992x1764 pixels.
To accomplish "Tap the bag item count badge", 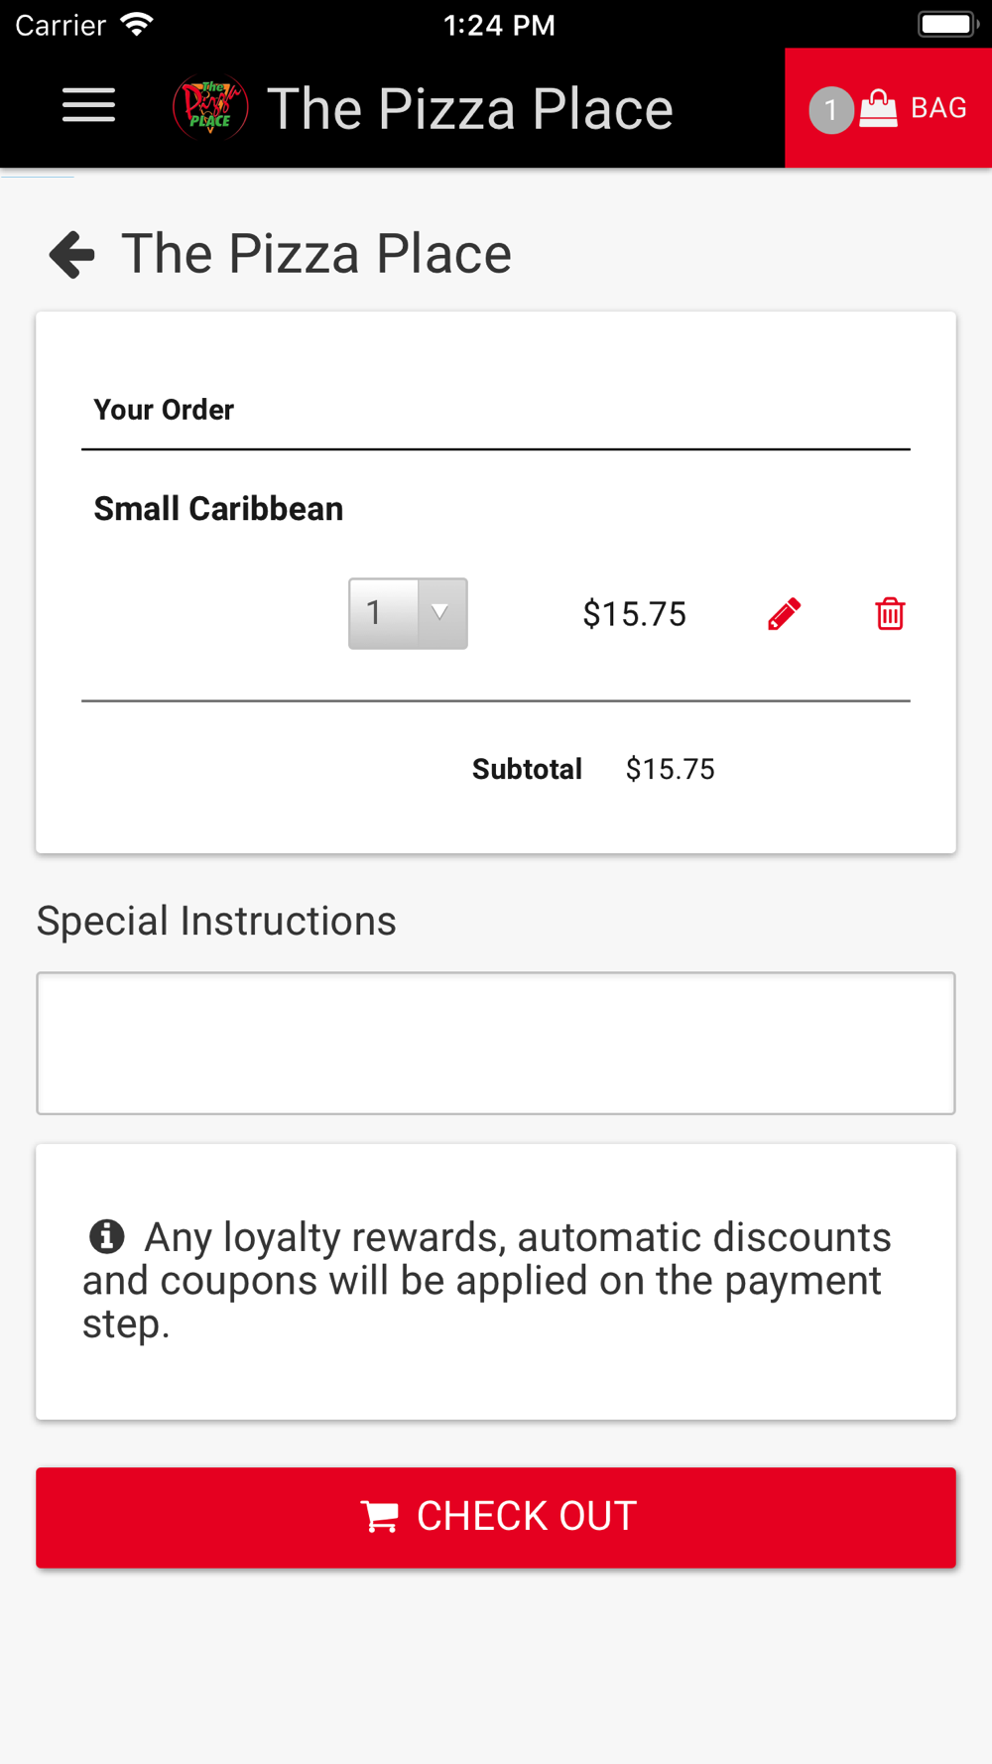I will tap(830, 110).
